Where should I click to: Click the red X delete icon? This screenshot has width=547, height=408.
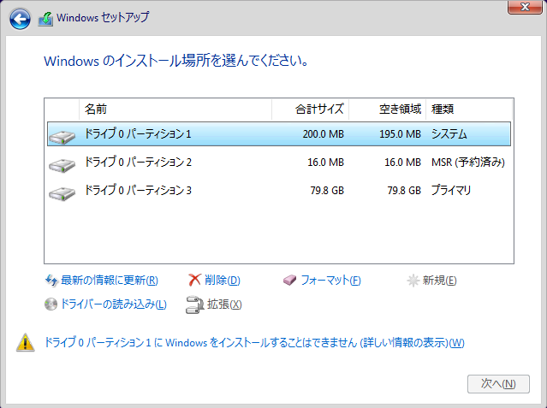[x=194, y=281]
